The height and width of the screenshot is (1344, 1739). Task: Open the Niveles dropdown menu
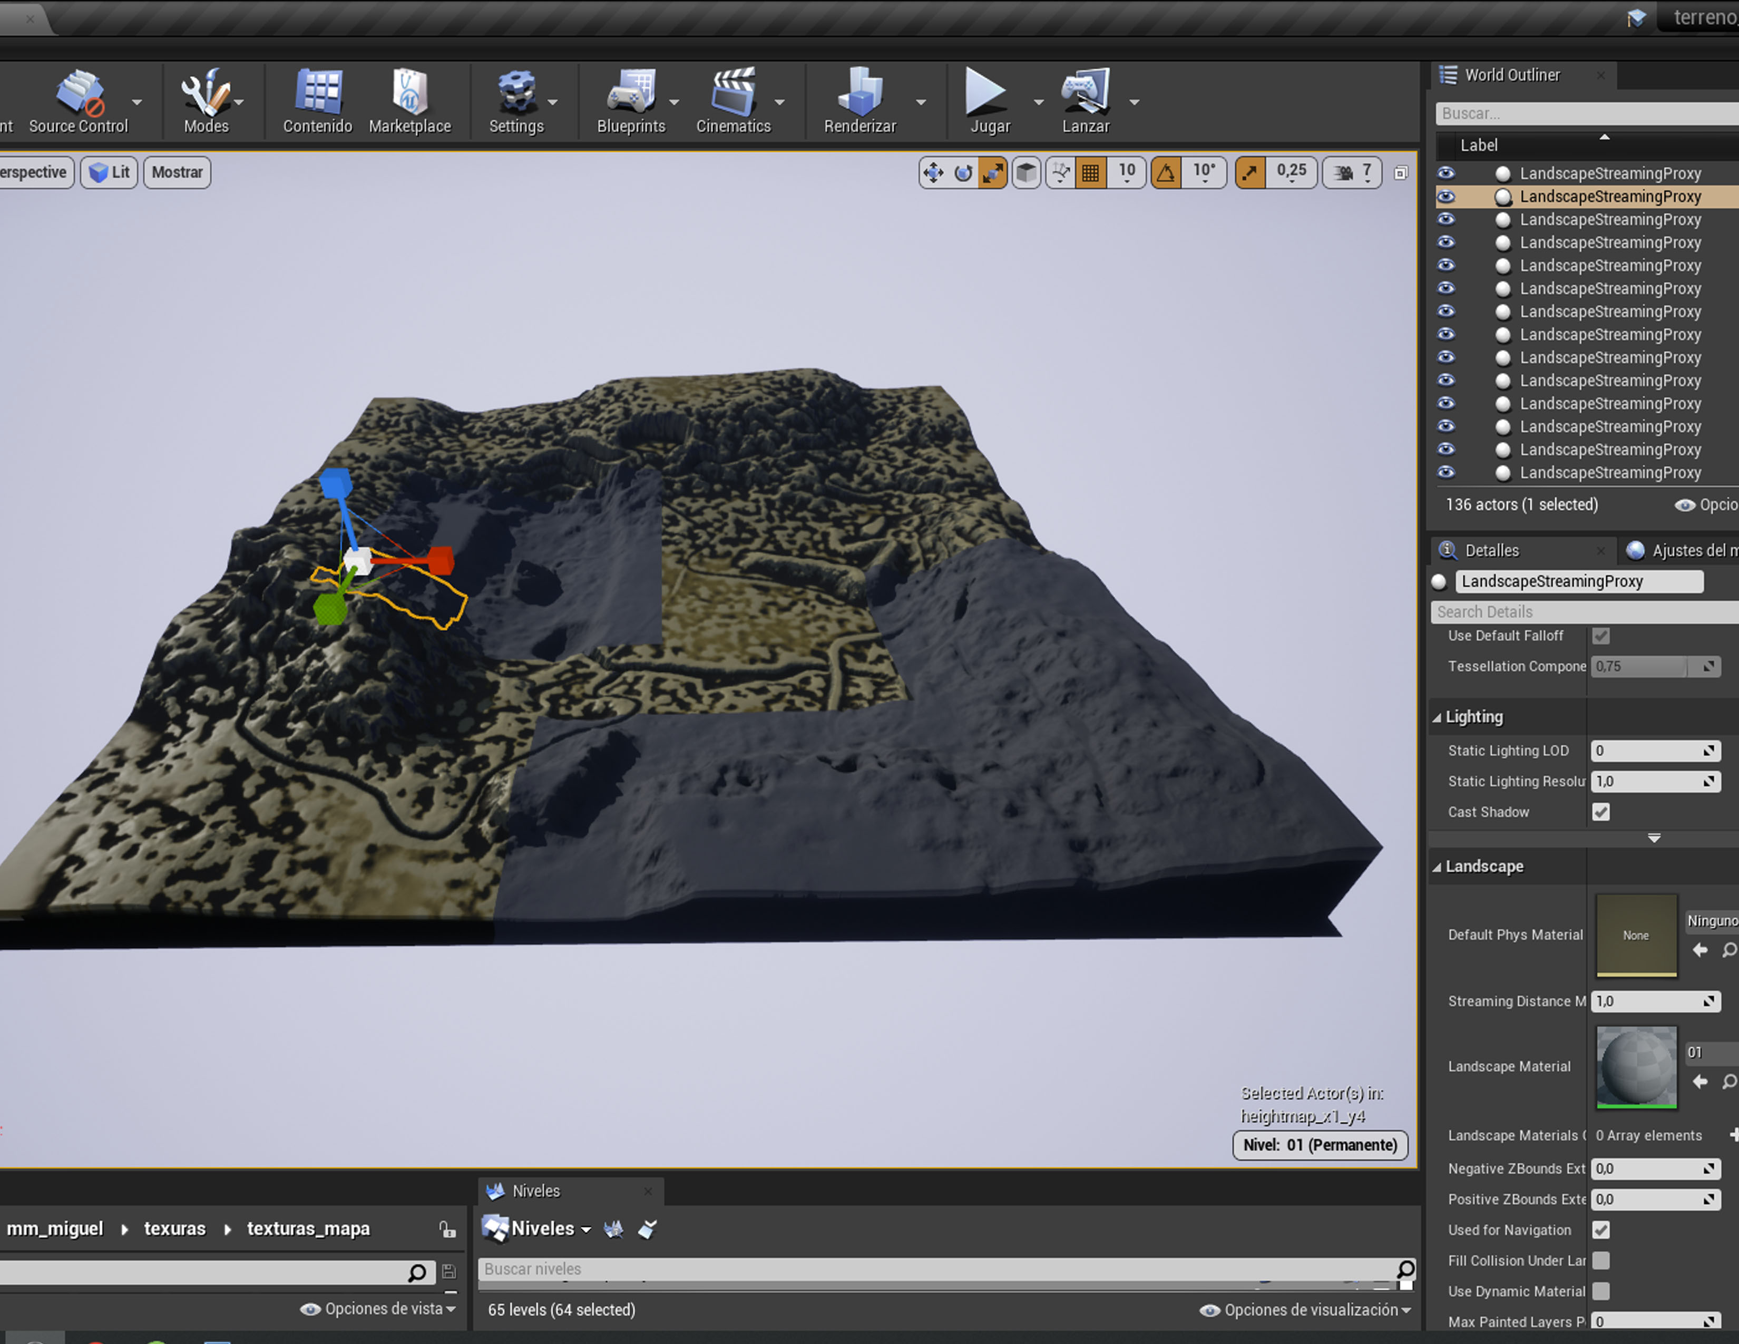pyautogui.click(x=550, y=1229)
